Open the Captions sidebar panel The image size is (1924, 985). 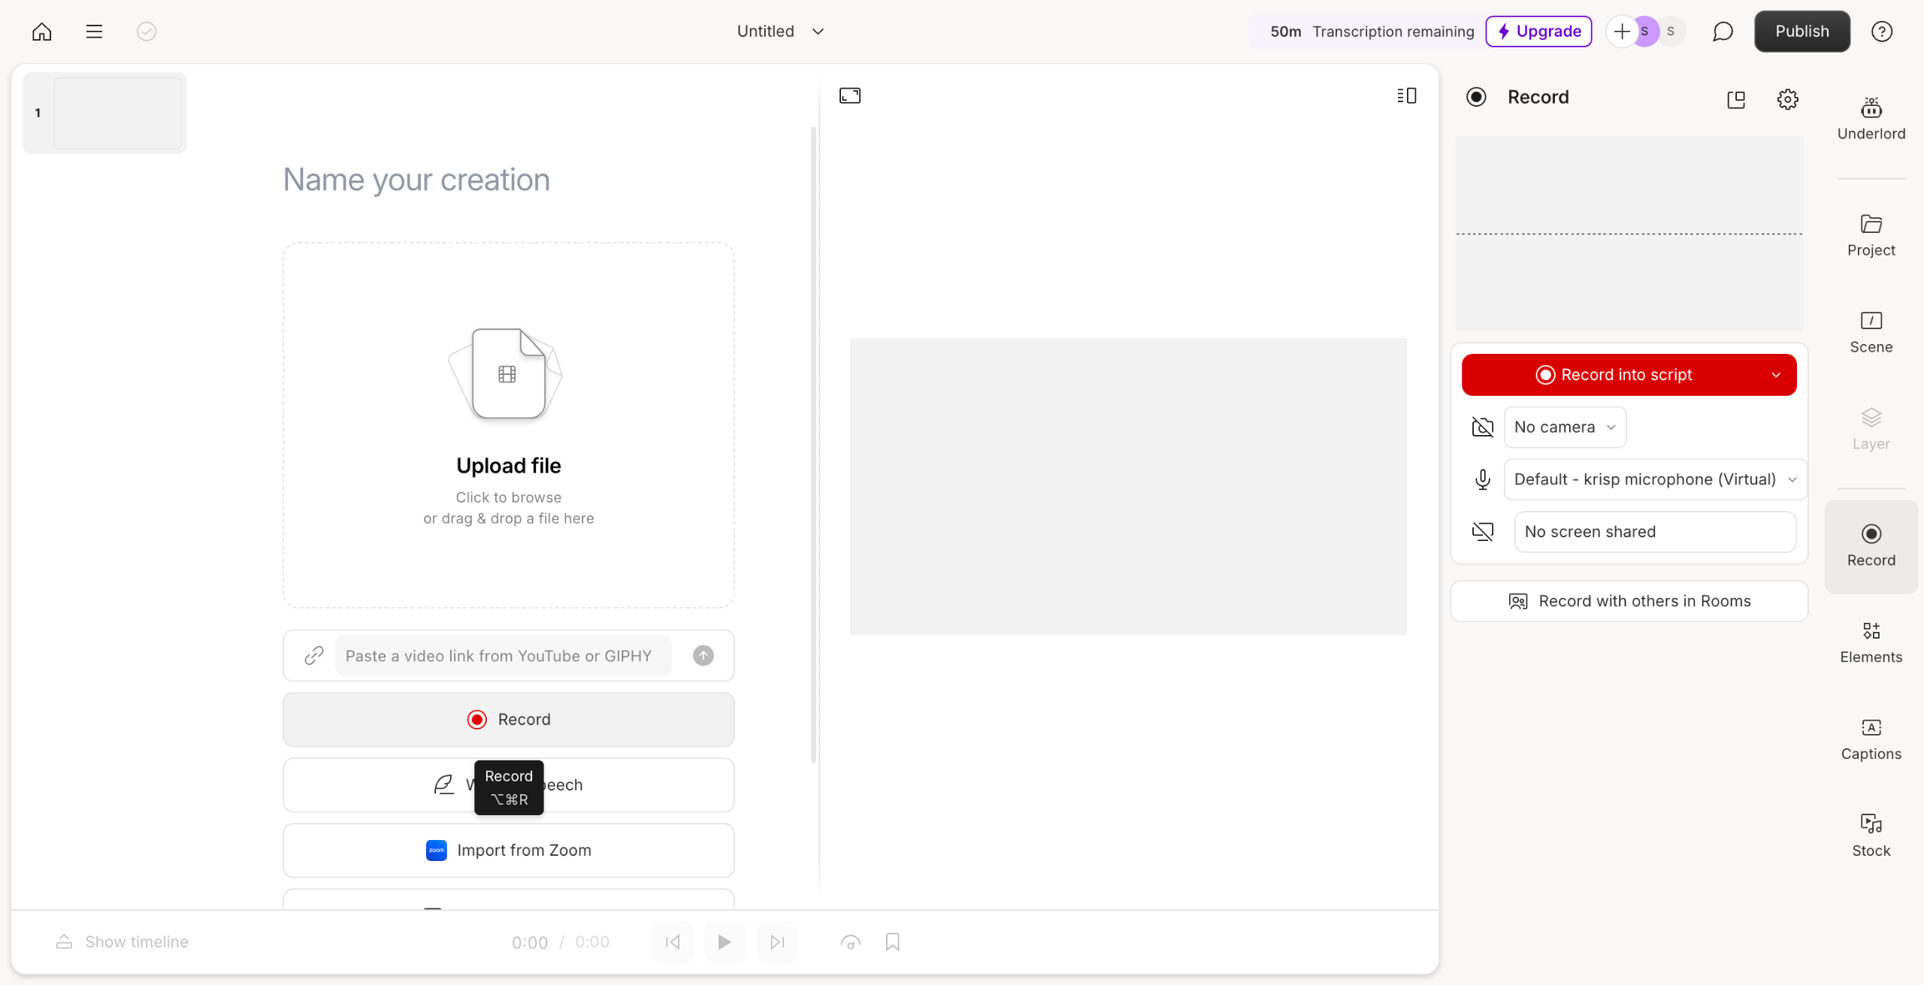pyautogui.click(x=1871, y=739)
